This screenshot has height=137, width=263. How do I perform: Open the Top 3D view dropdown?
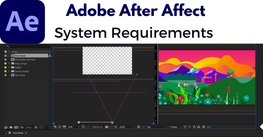tap(156, 127)
